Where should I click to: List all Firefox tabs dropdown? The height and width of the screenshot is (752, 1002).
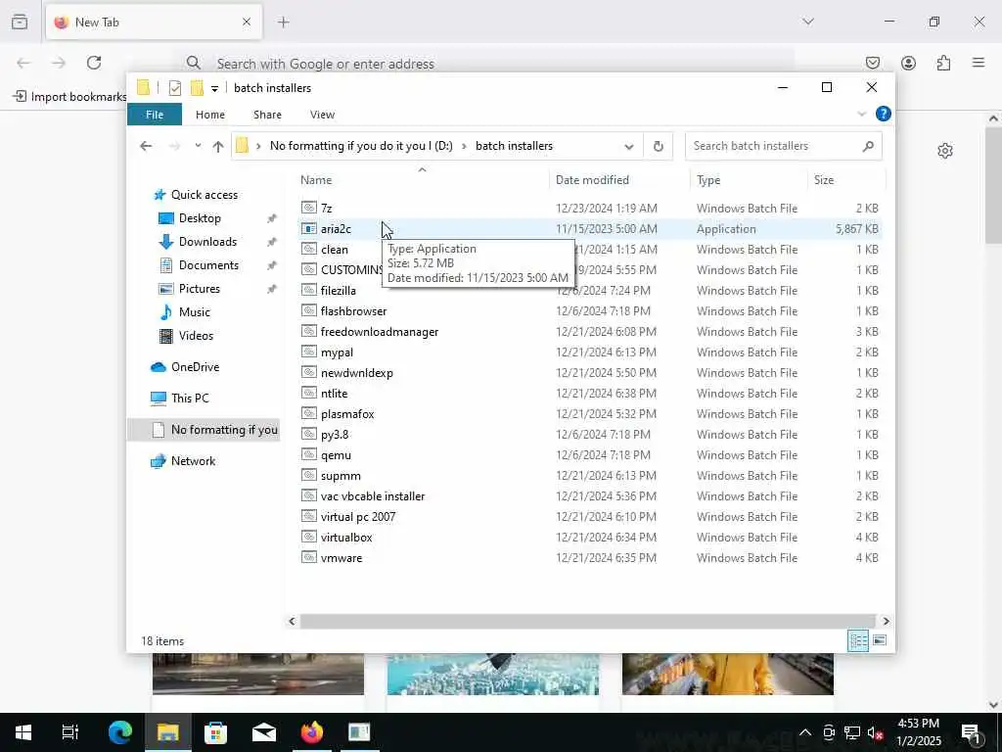tap(808, 22)
